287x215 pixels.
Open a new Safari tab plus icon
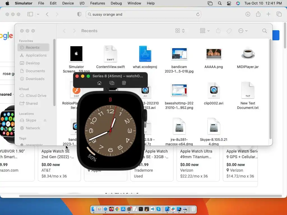click(268, 14)
